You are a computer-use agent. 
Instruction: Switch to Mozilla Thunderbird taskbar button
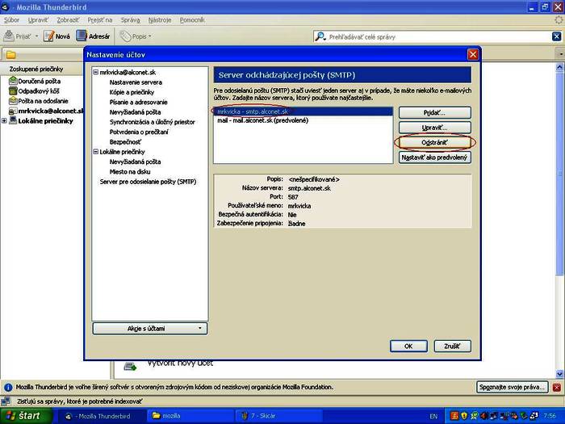(x=101, y=416)
